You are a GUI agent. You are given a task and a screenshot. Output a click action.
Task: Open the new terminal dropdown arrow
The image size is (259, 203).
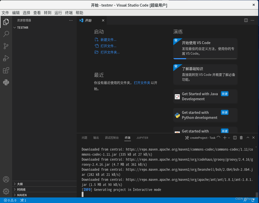coord(229,138)
